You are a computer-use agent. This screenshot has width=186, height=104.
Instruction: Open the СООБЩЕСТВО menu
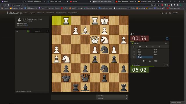point(61,13)
